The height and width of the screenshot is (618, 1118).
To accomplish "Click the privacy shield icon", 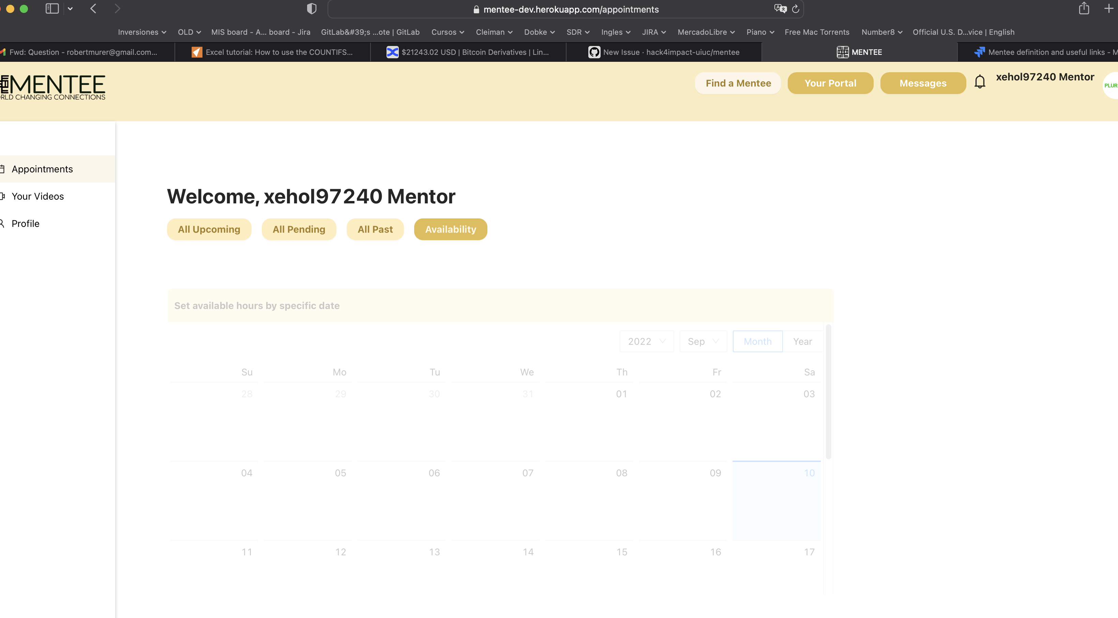I will point(311,9).
